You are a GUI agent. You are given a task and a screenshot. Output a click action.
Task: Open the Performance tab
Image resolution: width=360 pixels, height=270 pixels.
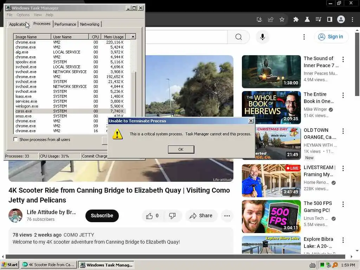[x=65, y=24]
